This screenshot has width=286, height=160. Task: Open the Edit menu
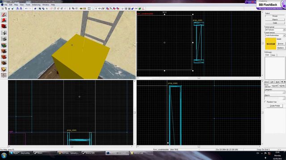point(11,4)
